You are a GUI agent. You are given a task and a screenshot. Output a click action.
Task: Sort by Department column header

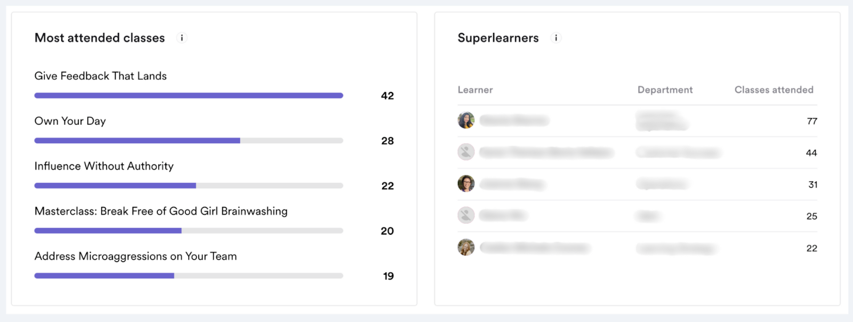click(x=665, y=90)
